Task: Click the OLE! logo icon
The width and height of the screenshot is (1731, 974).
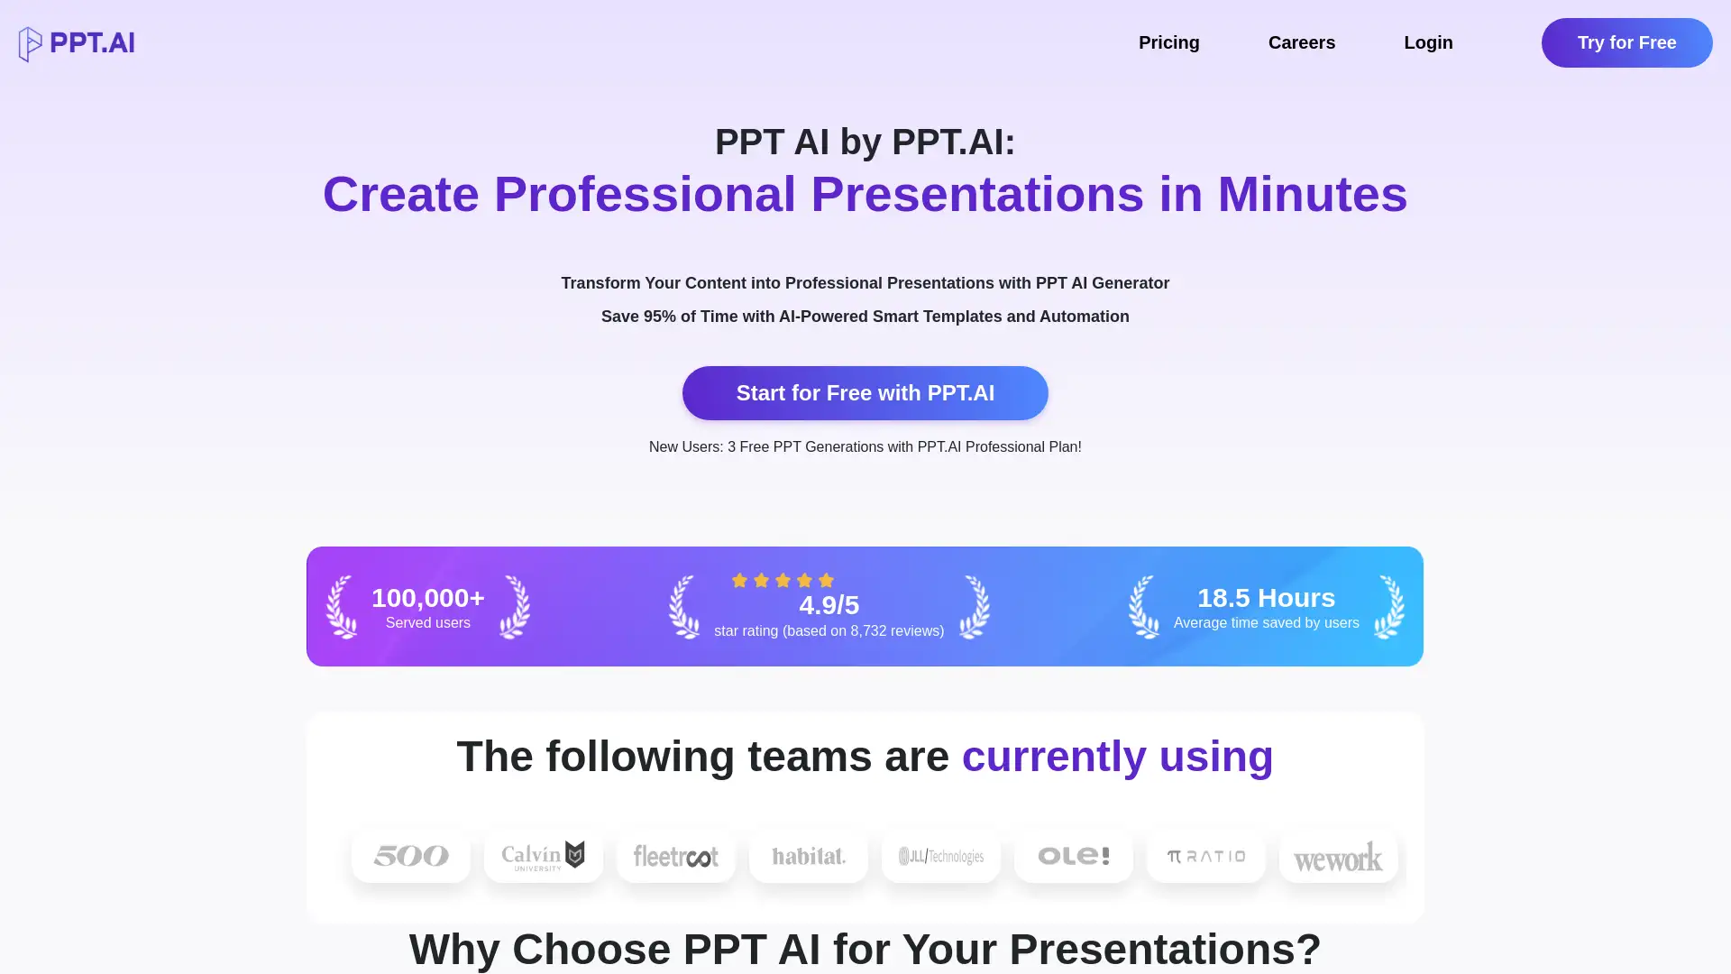Action: [x=1074, y=855]
